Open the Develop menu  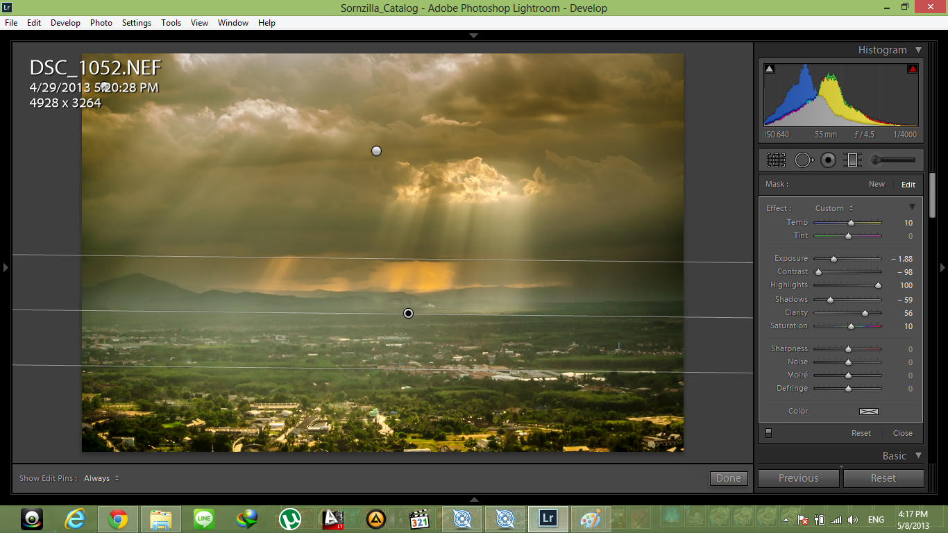pos(65,23)
